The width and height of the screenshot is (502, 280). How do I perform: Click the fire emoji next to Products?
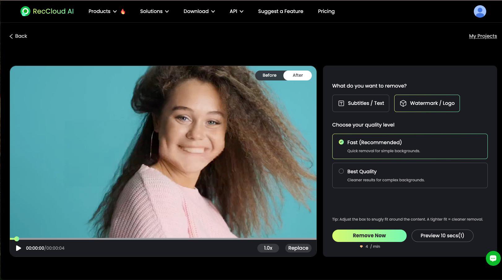click(x=123, y=11)
